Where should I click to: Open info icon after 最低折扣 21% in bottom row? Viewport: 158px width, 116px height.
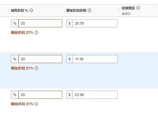[x=36, y=104]
